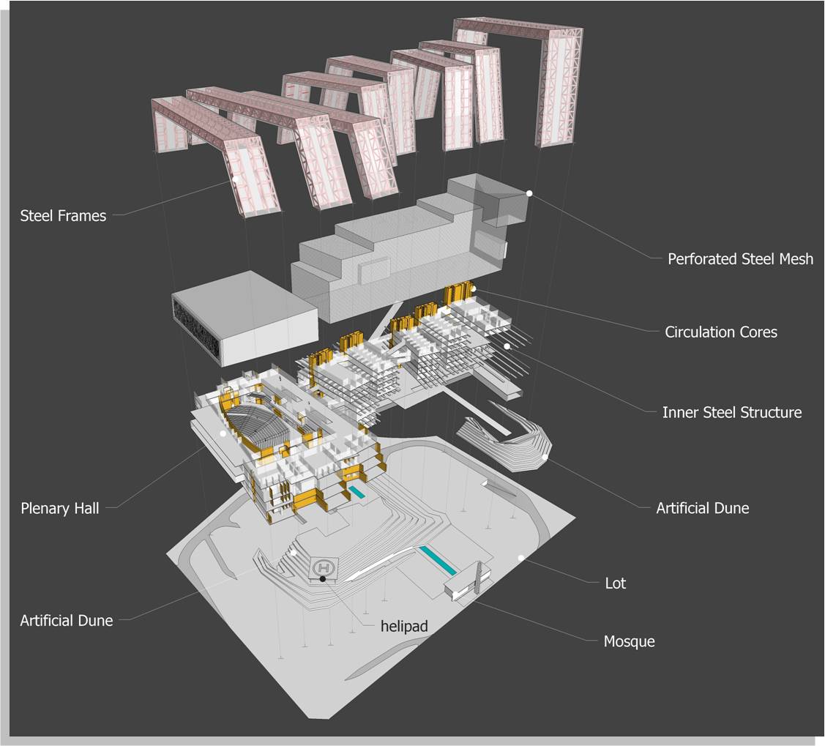Screen dimensions: 825x746
Task: Click the teal pool beside the mosque
Action: click(x=438, y=560)
